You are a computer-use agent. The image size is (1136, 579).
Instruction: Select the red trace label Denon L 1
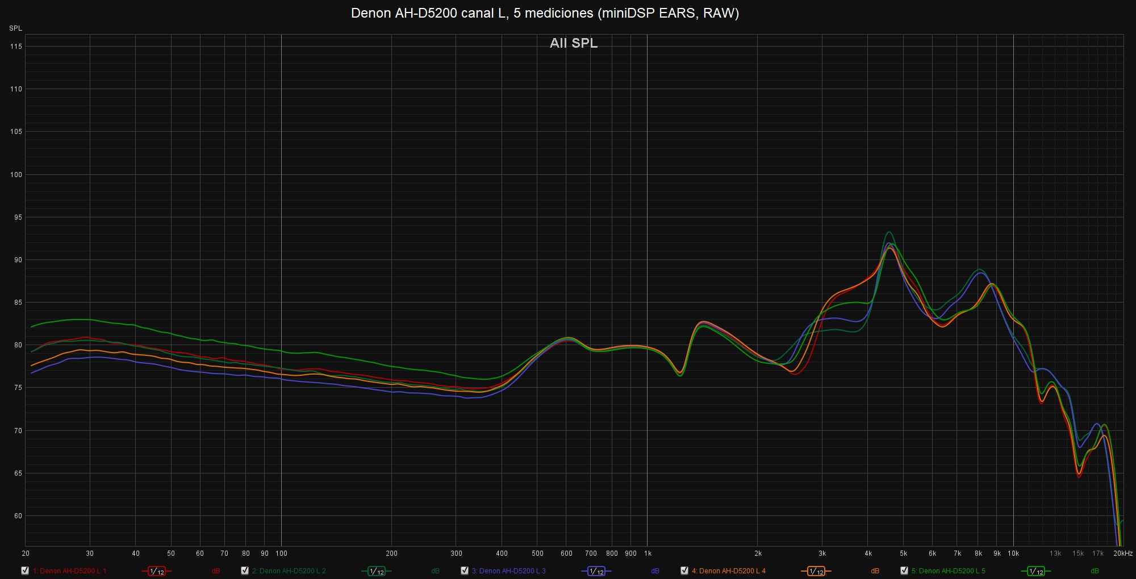coord(69,571)
